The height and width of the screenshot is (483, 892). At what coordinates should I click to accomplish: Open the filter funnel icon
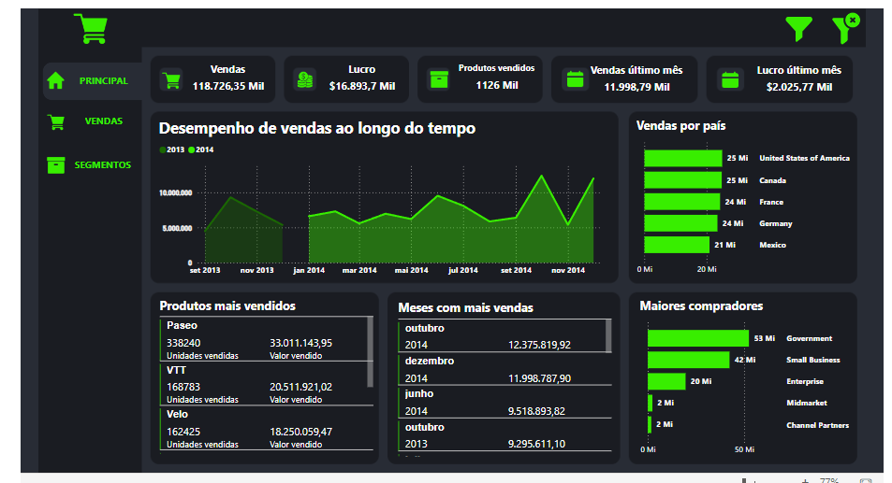tap(798, 30)
